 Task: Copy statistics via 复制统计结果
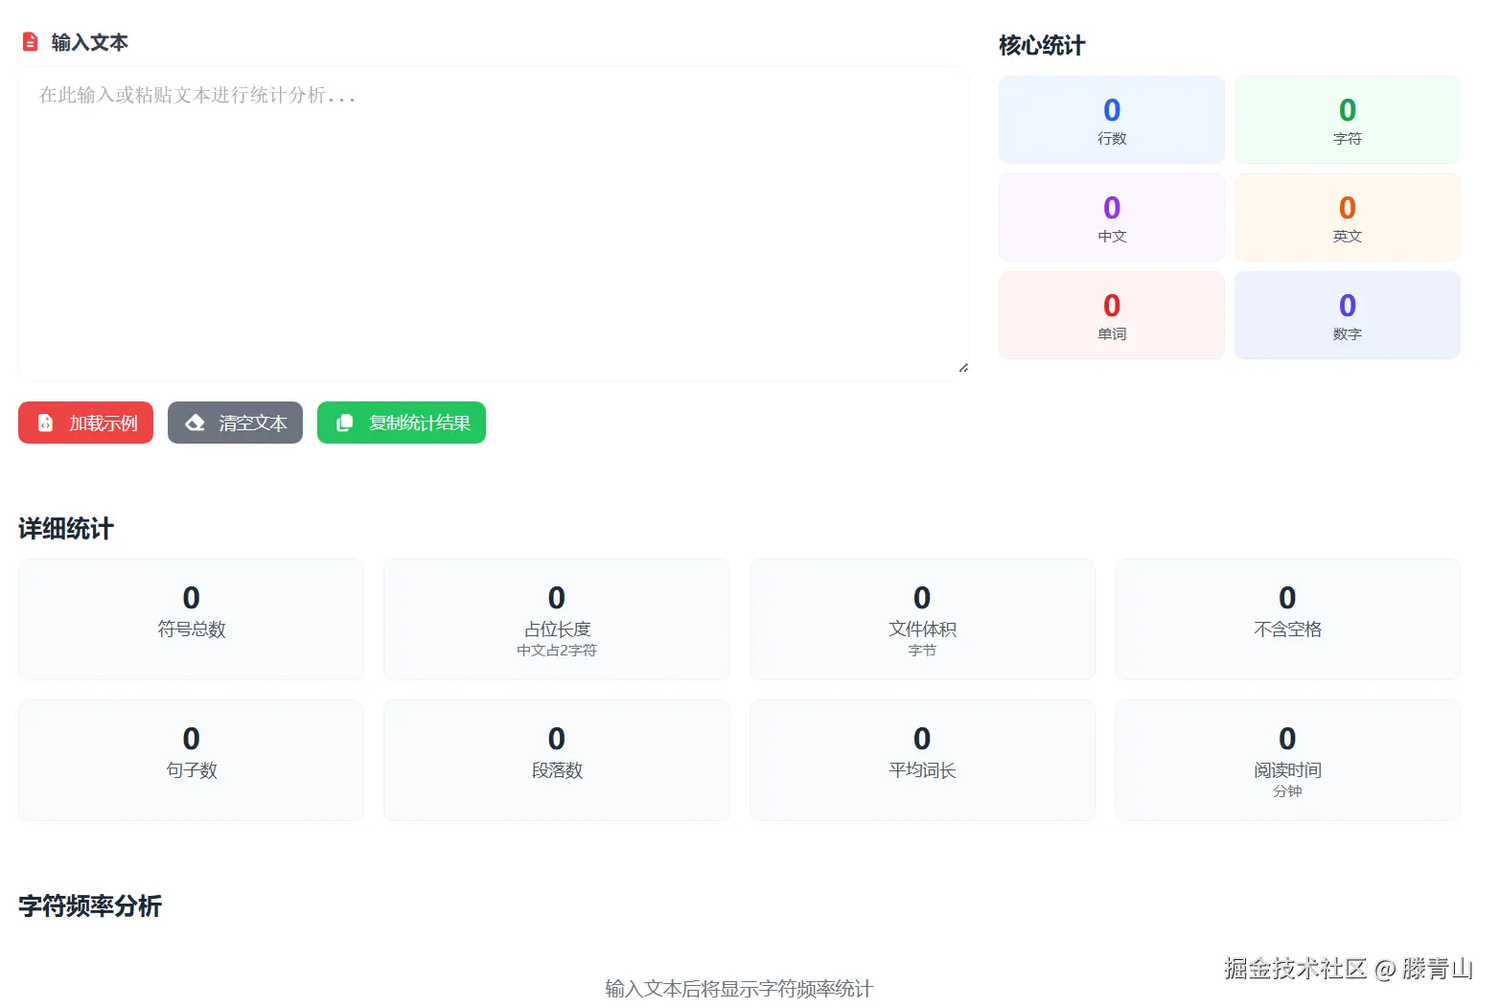coord(401,423)
